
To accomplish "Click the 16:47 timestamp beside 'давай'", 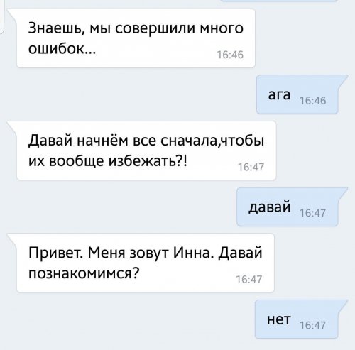I will [313, 213].
